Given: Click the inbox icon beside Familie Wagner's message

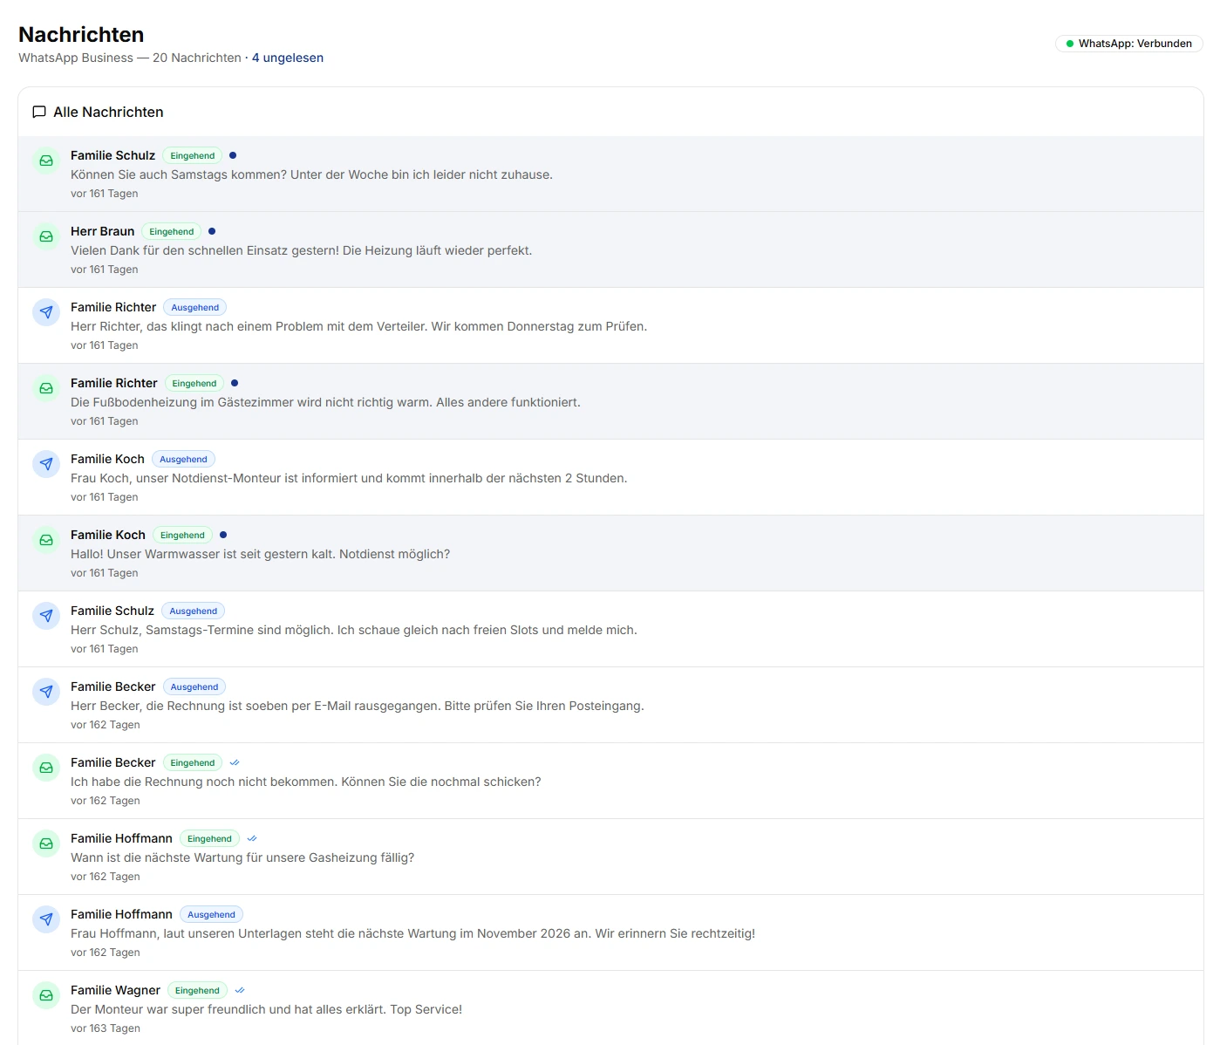Looking at the screenshot, I should (46, 995).
